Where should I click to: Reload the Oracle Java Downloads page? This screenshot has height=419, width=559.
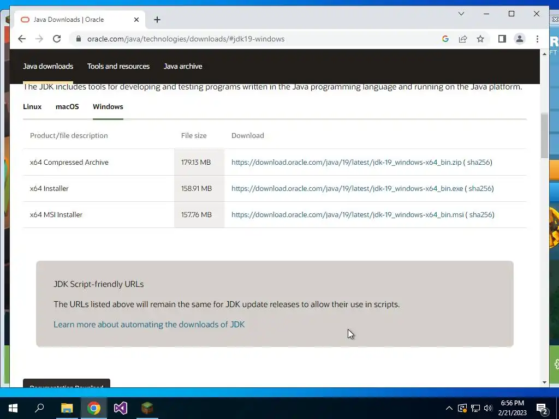tap(57, 39)
